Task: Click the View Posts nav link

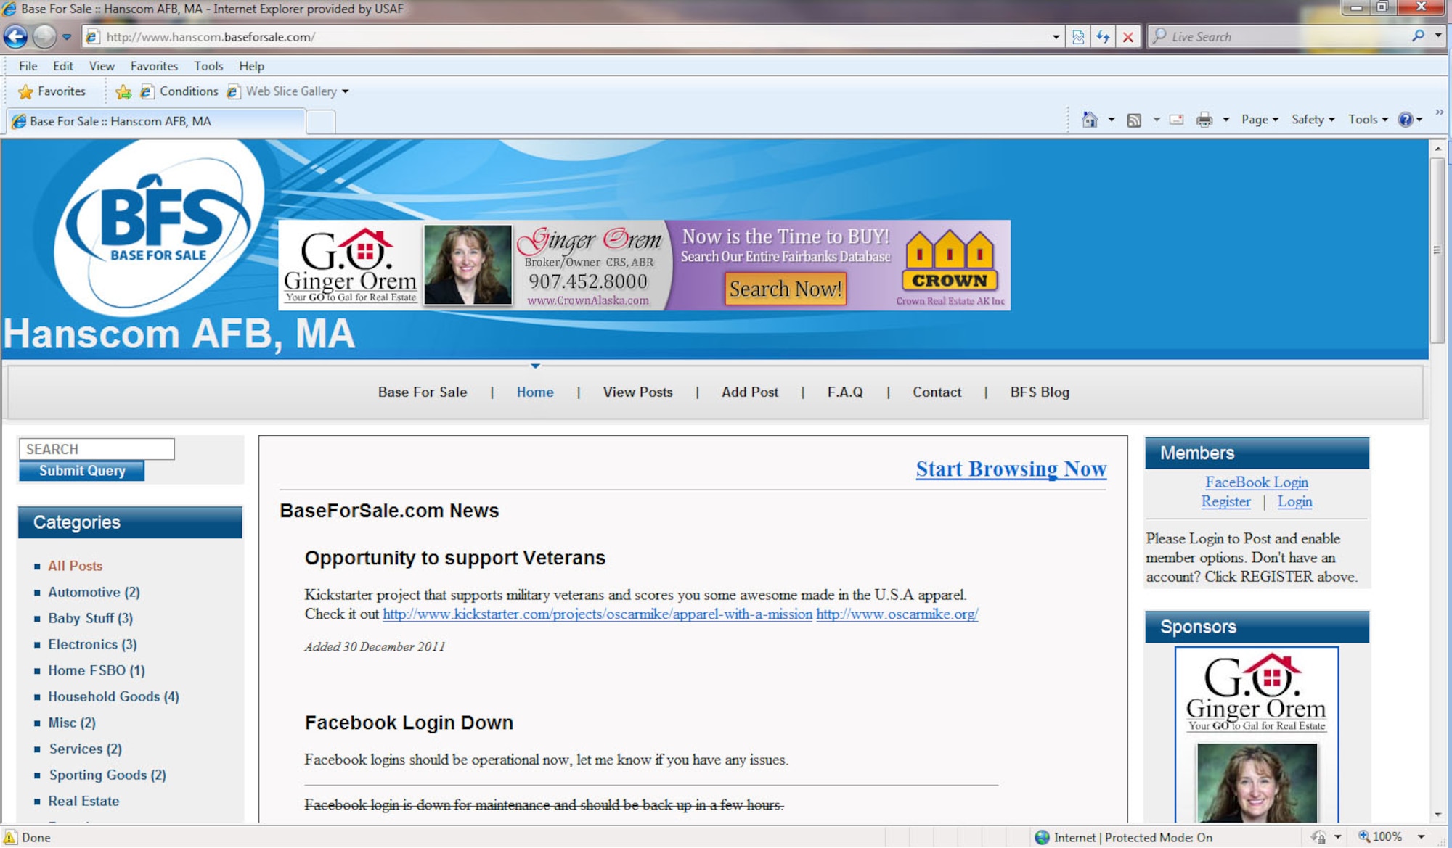Action: click(637, 392)
